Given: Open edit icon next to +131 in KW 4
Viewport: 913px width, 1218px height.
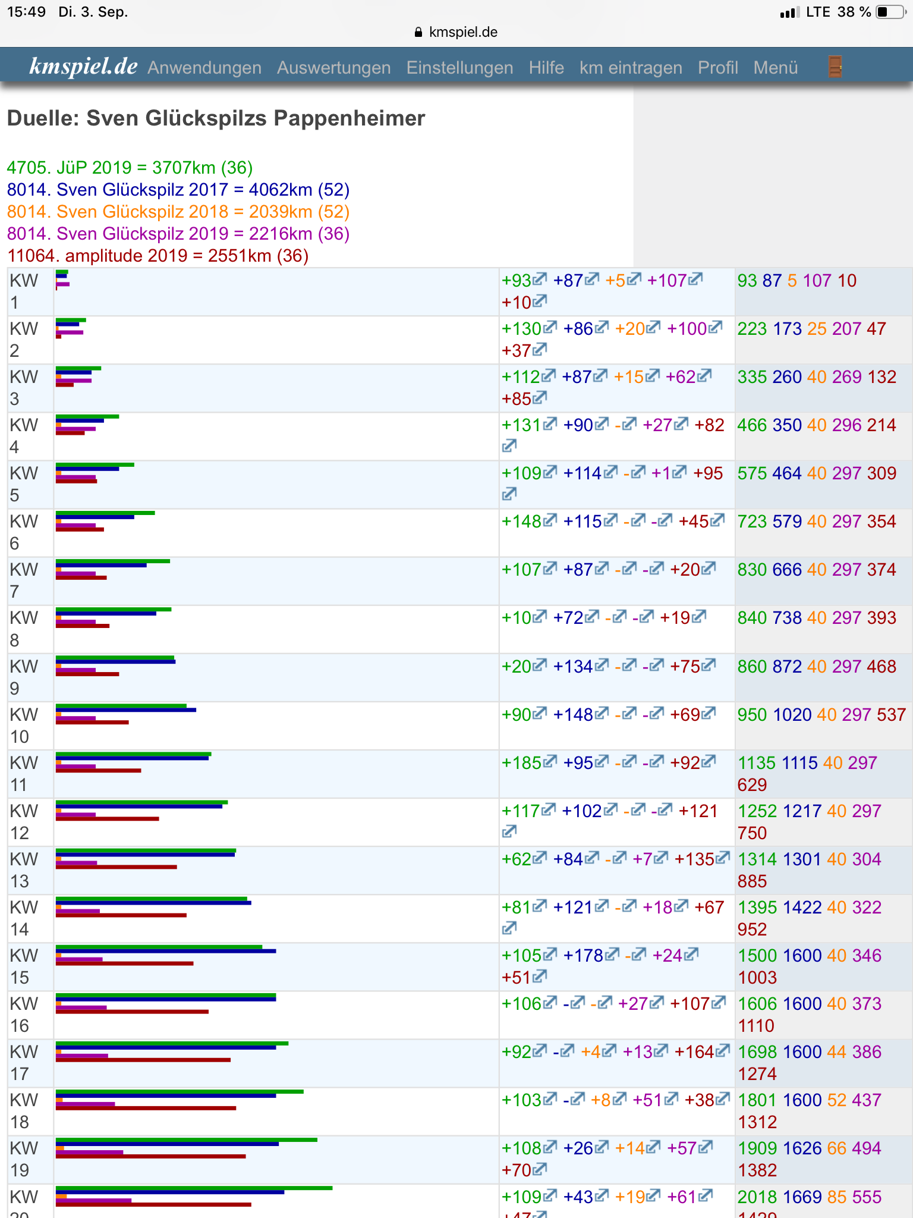Looking at the screenshot, I should (x=550, y=423).
